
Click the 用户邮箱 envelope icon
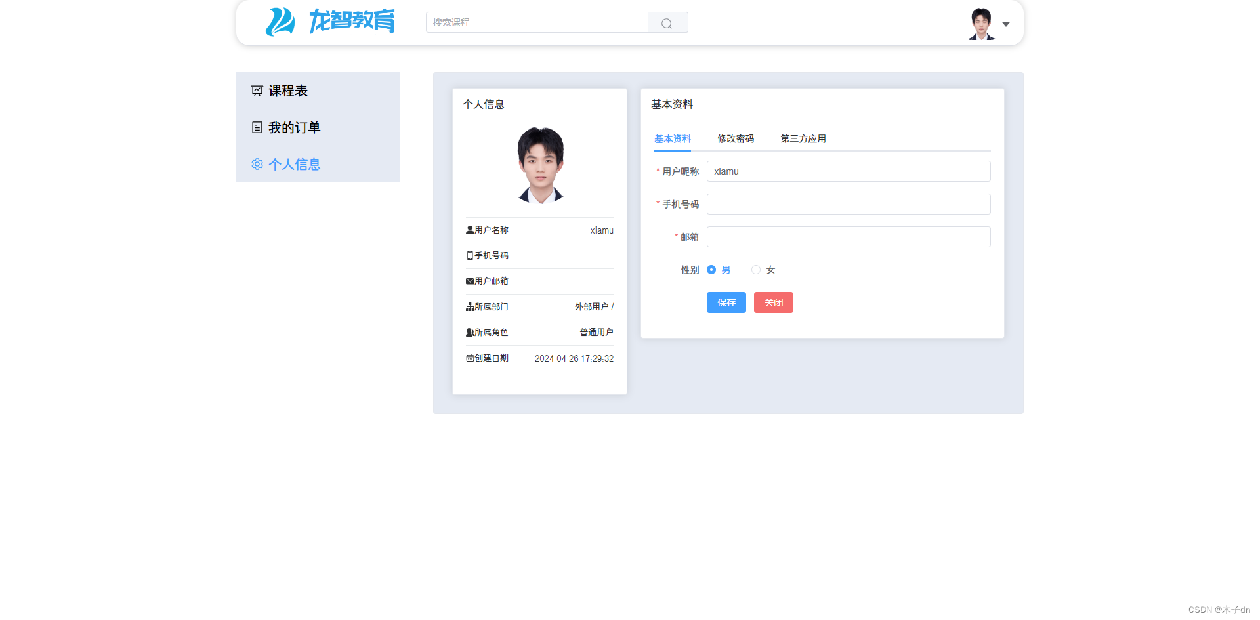(x=470, y=281)
